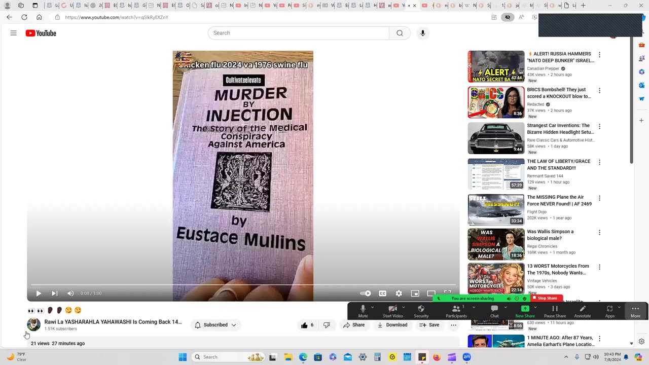Image resolution: width=649 pixels, height=365 pixels.
Task: Open a new browser tab with plus
Action: pyautogui.click(x=583, y=6)
